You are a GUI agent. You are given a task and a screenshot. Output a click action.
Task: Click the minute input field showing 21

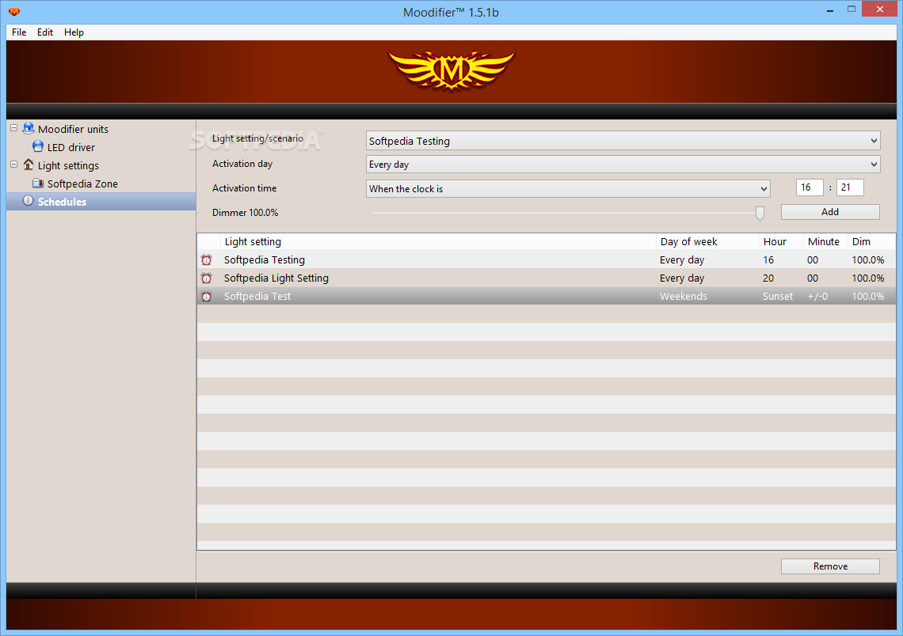point(849,187)
